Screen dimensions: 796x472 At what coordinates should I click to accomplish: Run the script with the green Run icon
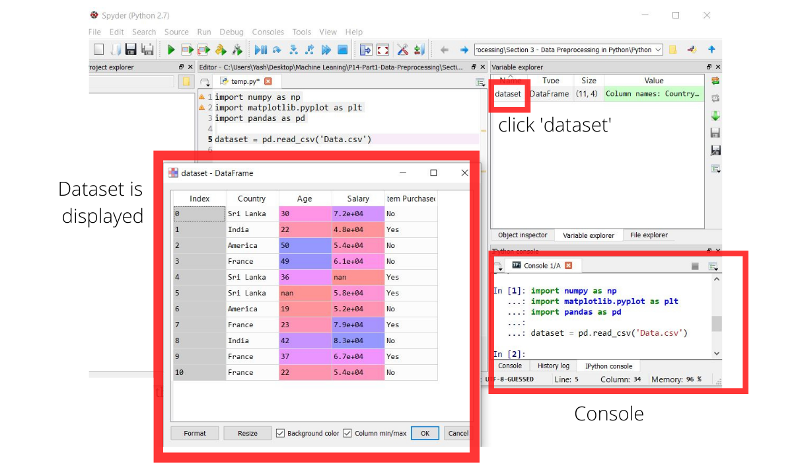click(x=172, y=49)
